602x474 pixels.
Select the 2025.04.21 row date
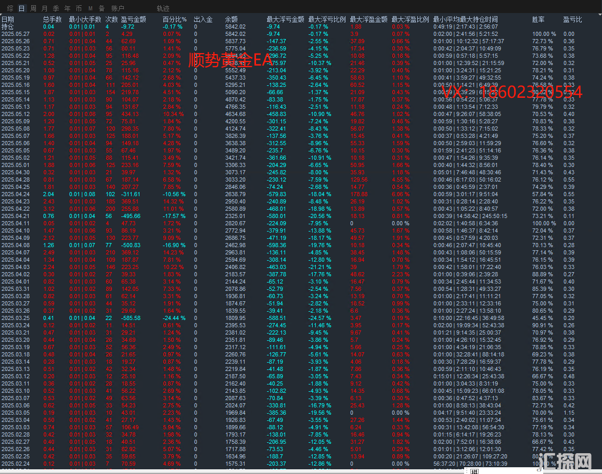(16, 216)
